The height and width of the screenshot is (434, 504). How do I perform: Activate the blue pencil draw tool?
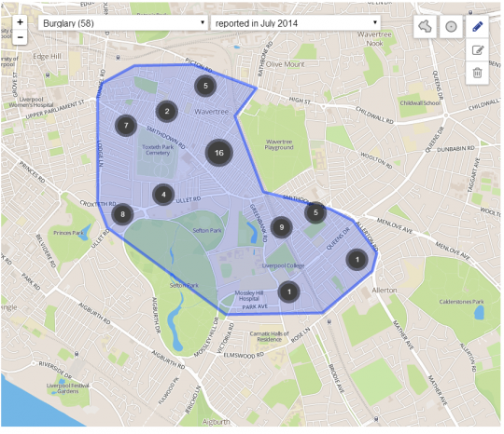tap(477, 26)
